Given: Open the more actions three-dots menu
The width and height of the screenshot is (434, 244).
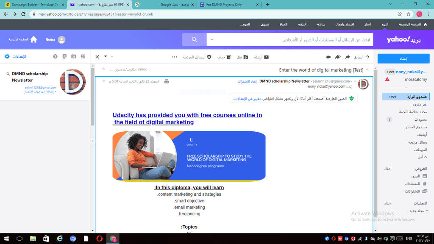Looking at the screenshot, I should point(174,57).
